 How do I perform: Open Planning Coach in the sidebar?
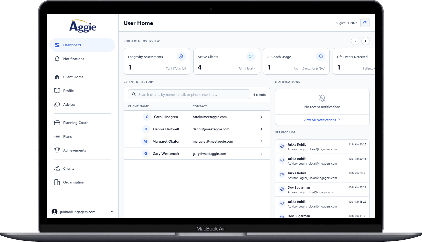click(82, 123)
